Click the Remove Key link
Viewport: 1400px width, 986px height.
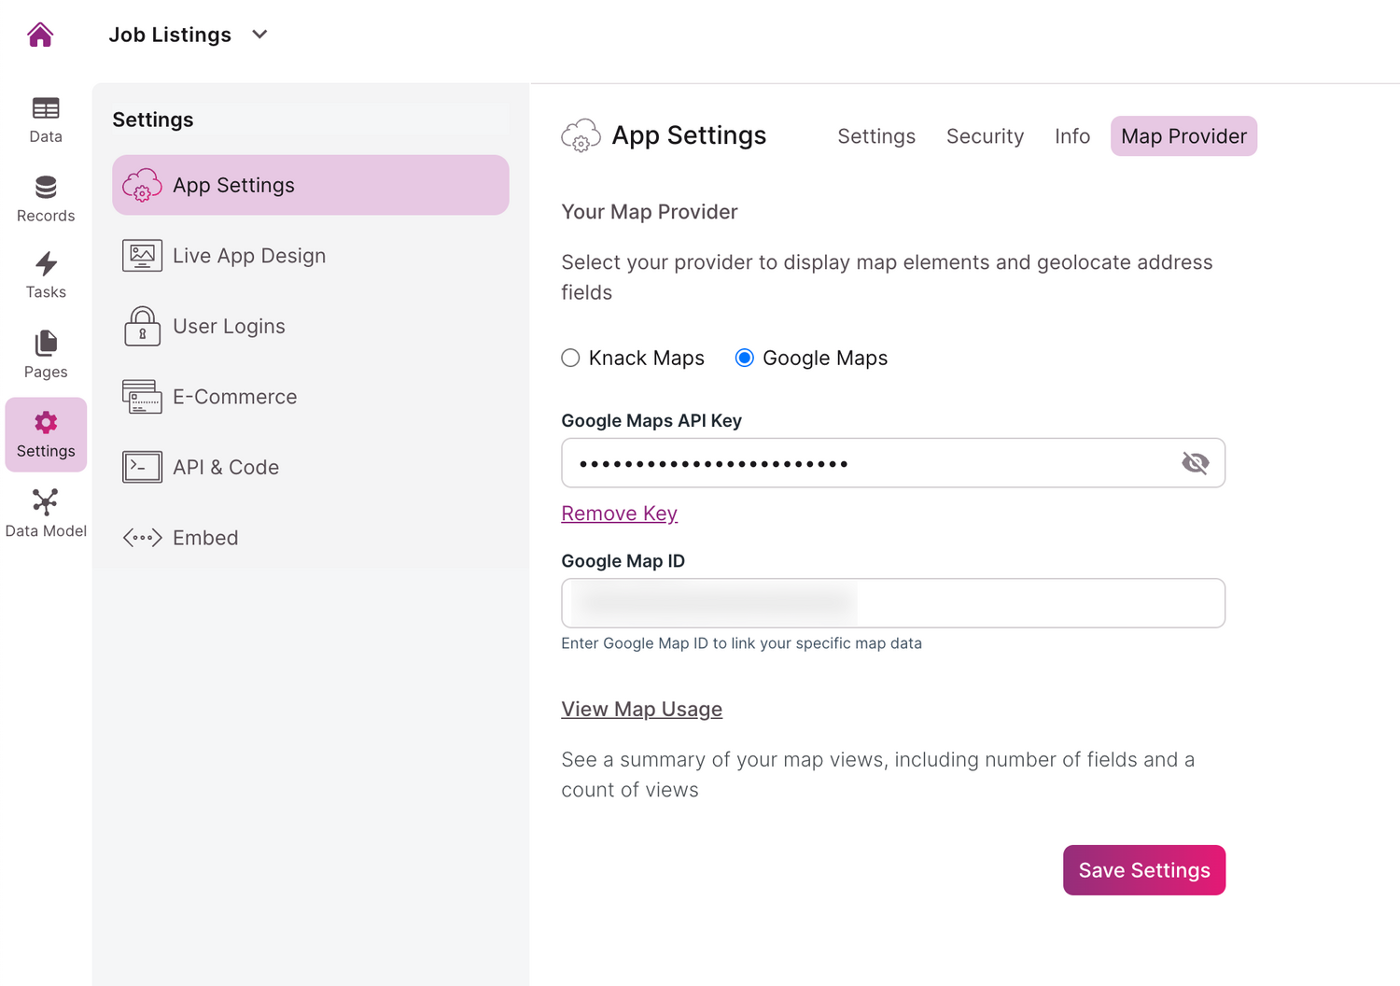pyautogui.click(x=619, y=514)
